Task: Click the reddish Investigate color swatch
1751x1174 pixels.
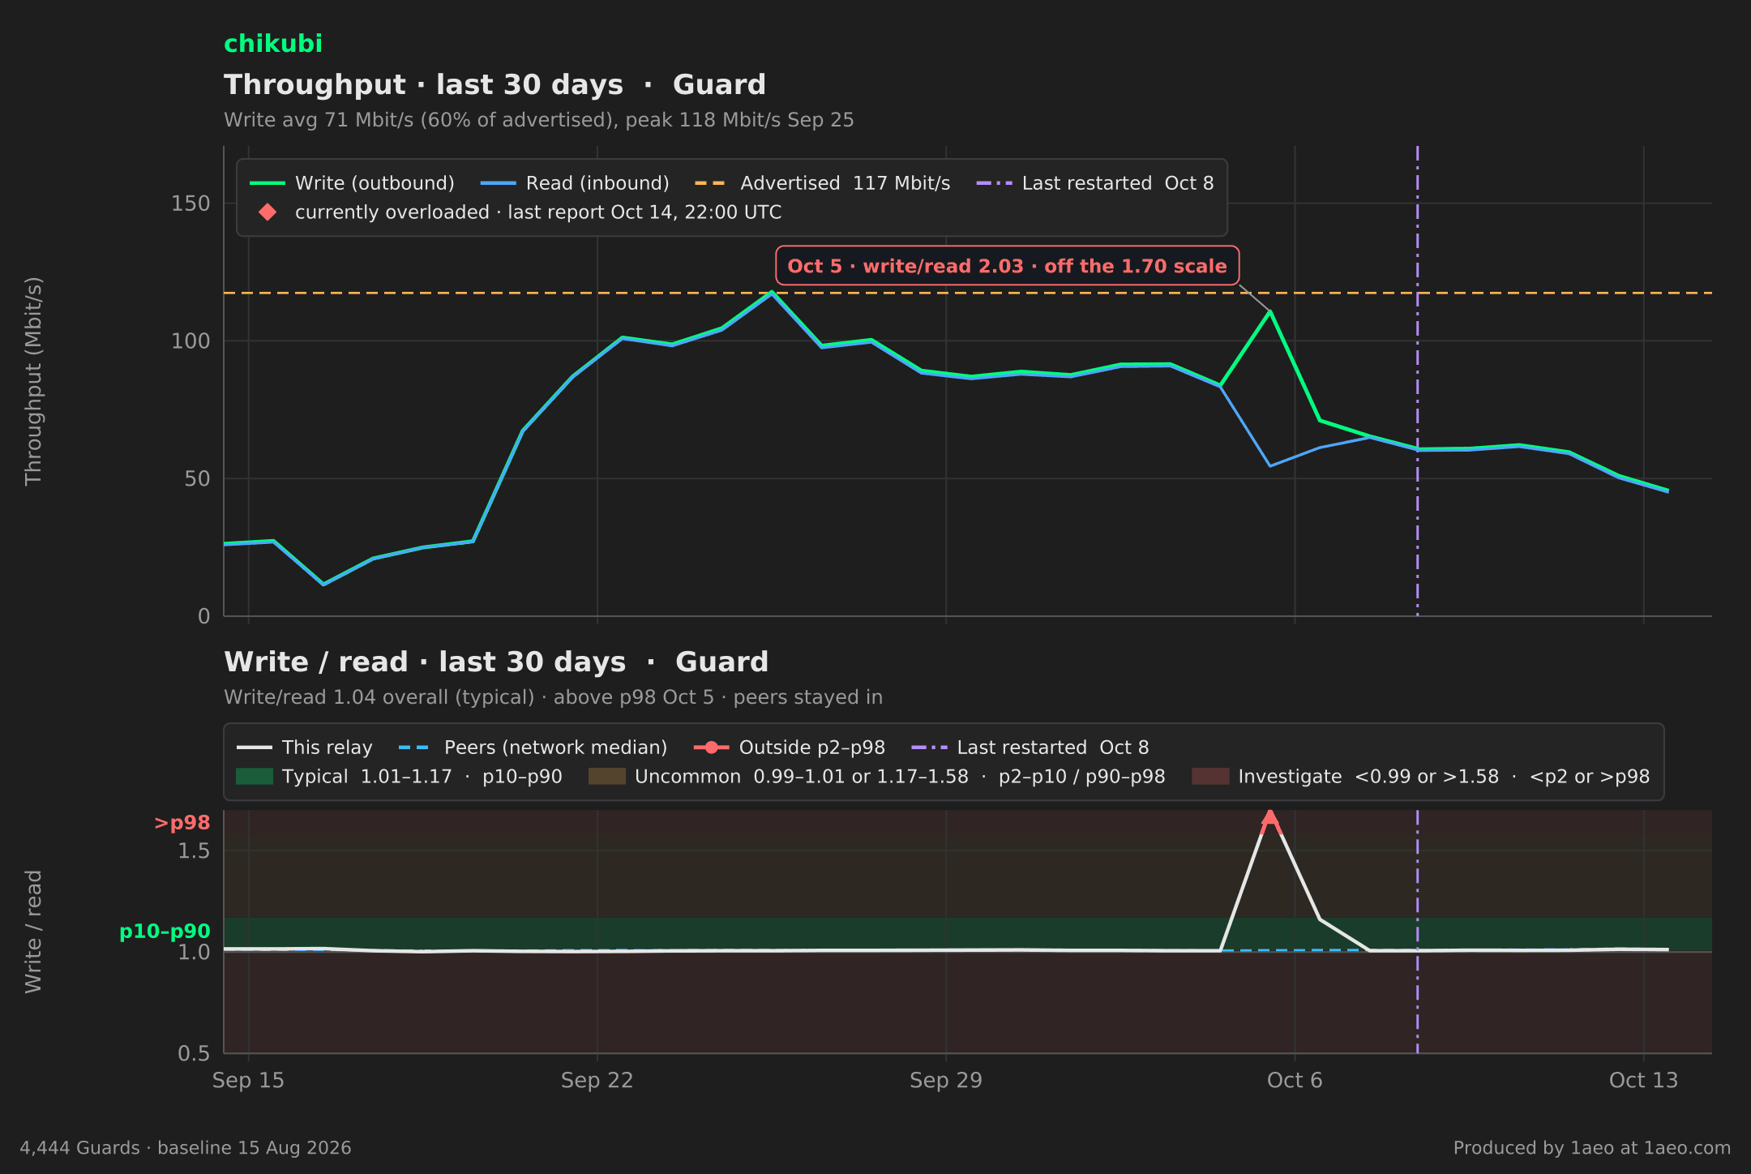Action: 1210,777
